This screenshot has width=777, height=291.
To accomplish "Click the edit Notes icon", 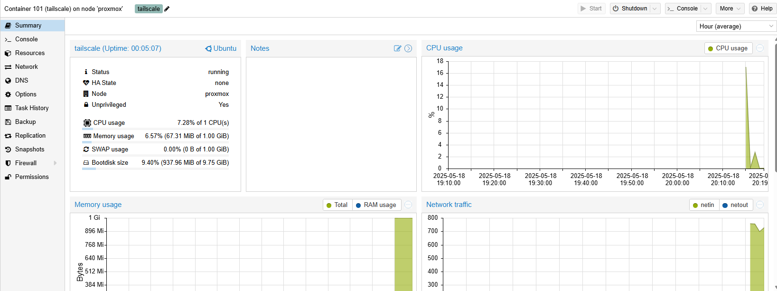I will point(397,48).
